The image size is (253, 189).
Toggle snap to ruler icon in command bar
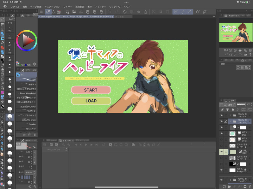click(x=176, y=12)
